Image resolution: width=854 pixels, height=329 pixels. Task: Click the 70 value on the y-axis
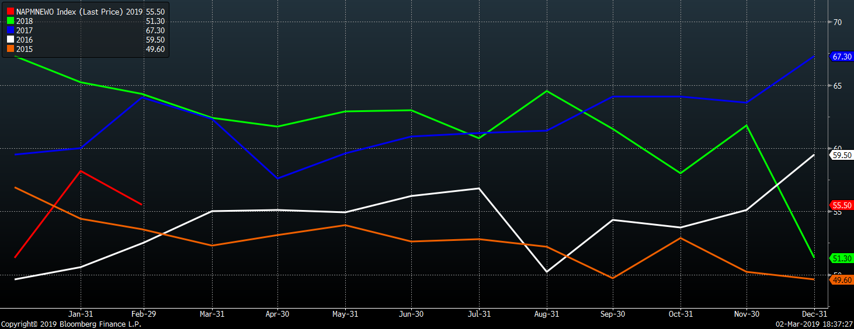click(x=837, y=22)
